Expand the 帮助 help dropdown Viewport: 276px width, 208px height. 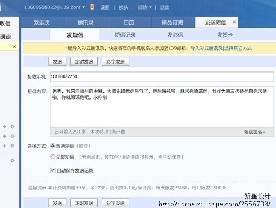tap(144, 7)
